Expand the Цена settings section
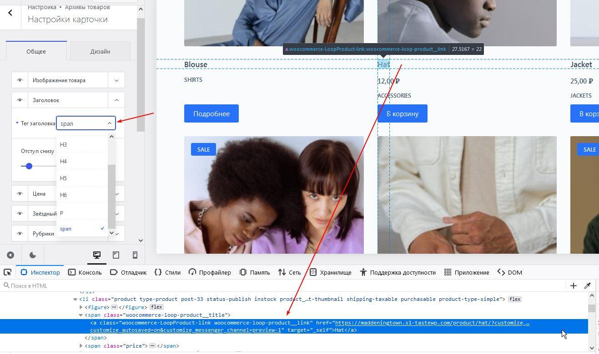The height and width of the screenshot is (354, 599). (x=116, y=194)
